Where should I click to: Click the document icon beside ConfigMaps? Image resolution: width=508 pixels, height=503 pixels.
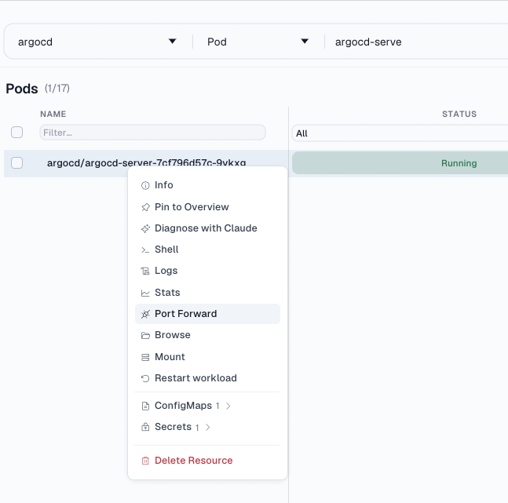click(145, 406)
